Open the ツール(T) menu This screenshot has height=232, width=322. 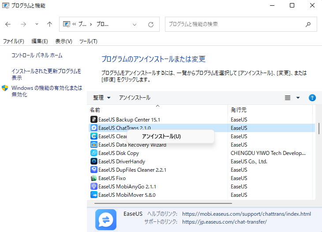click(88, 41)
